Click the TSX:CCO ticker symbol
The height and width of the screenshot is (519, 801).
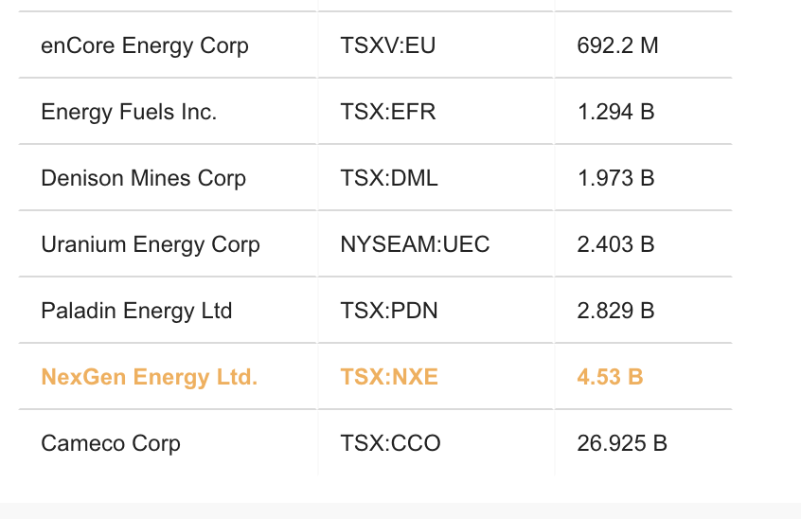(x=390, y=443)
